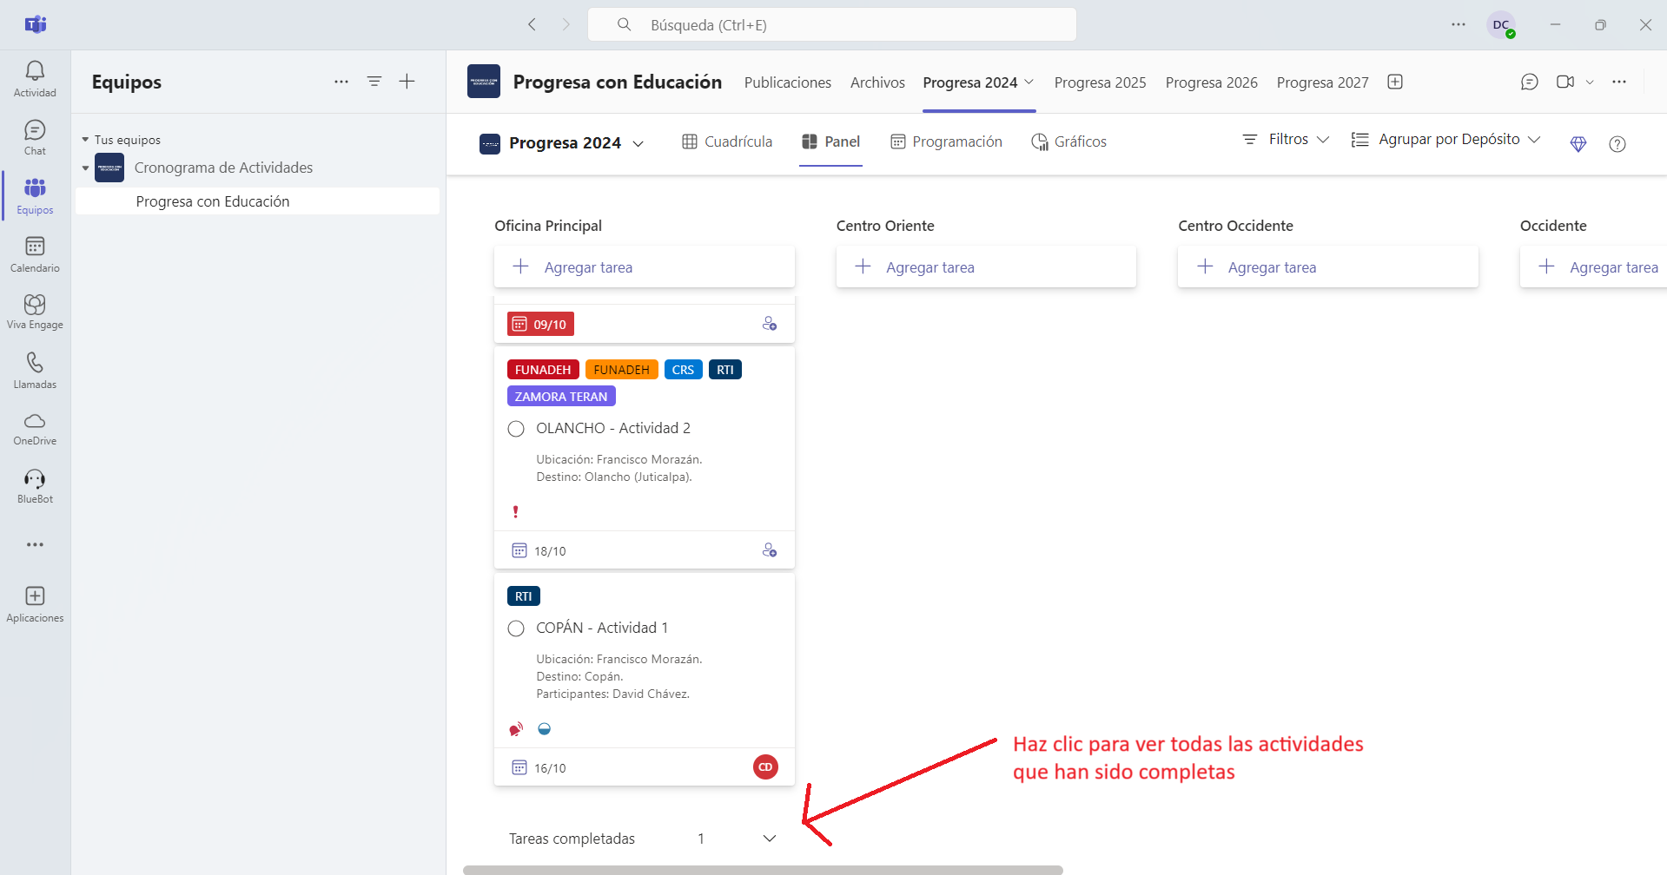
Task: Add task in Occidente bucket
Action: pos(1593,267)
